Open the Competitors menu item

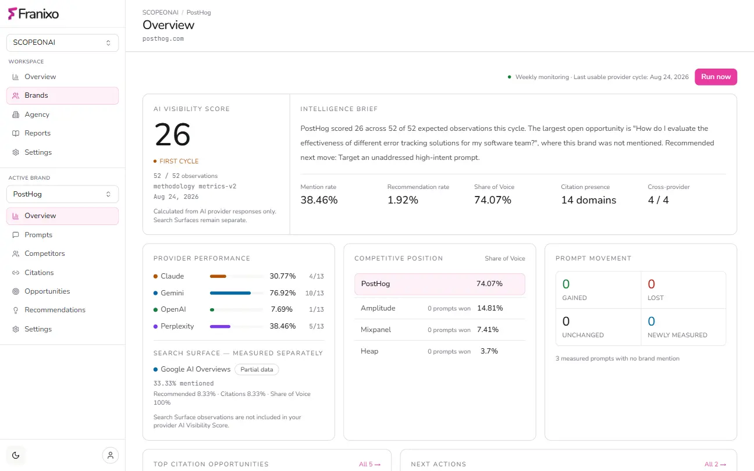click(x=62, y=254)
